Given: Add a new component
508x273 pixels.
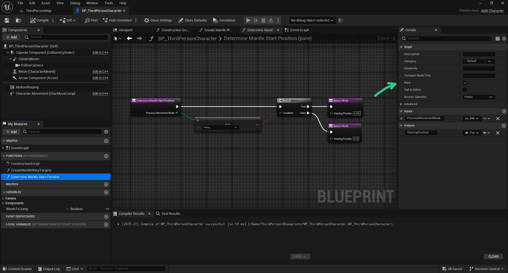Looking at the screenshot, I should pos(11,37).
